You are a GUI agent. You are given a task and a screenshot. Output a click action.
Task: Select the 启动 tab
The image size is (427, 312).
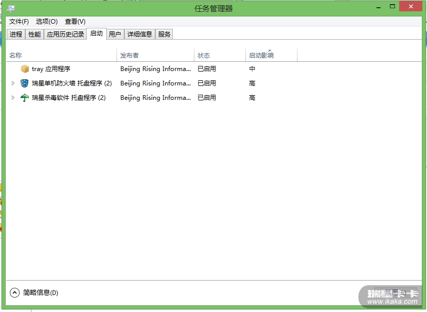coord(96,33)
